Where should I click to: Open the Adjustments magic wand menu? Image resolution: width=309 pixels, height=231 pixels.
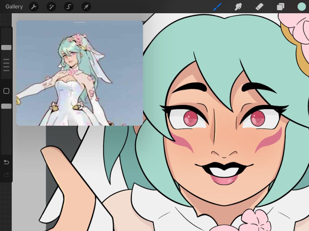[51, 7]
